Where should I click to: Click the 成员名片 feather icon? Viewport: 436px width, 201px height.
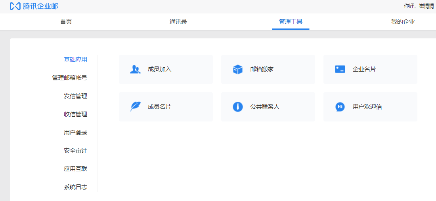click(x=135, y=107)
